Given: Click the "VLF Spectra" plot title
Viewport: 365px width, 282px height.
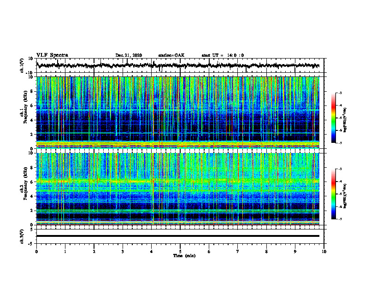Looking at the screenshot, I should tap(52, 55).
